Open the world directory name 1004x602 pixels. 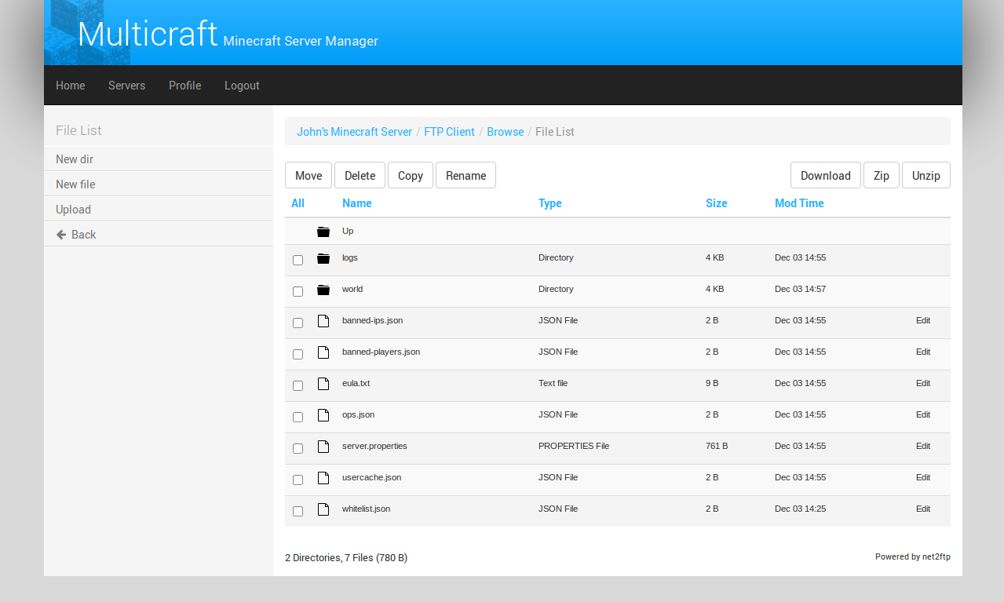(x=352, y=289)
